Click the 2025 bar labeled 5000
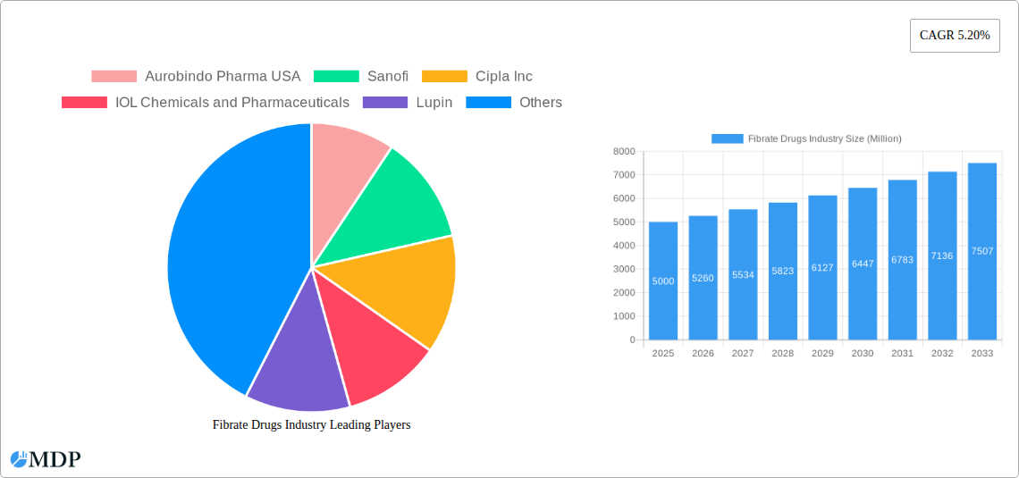1019x478 pixels. 663,281
